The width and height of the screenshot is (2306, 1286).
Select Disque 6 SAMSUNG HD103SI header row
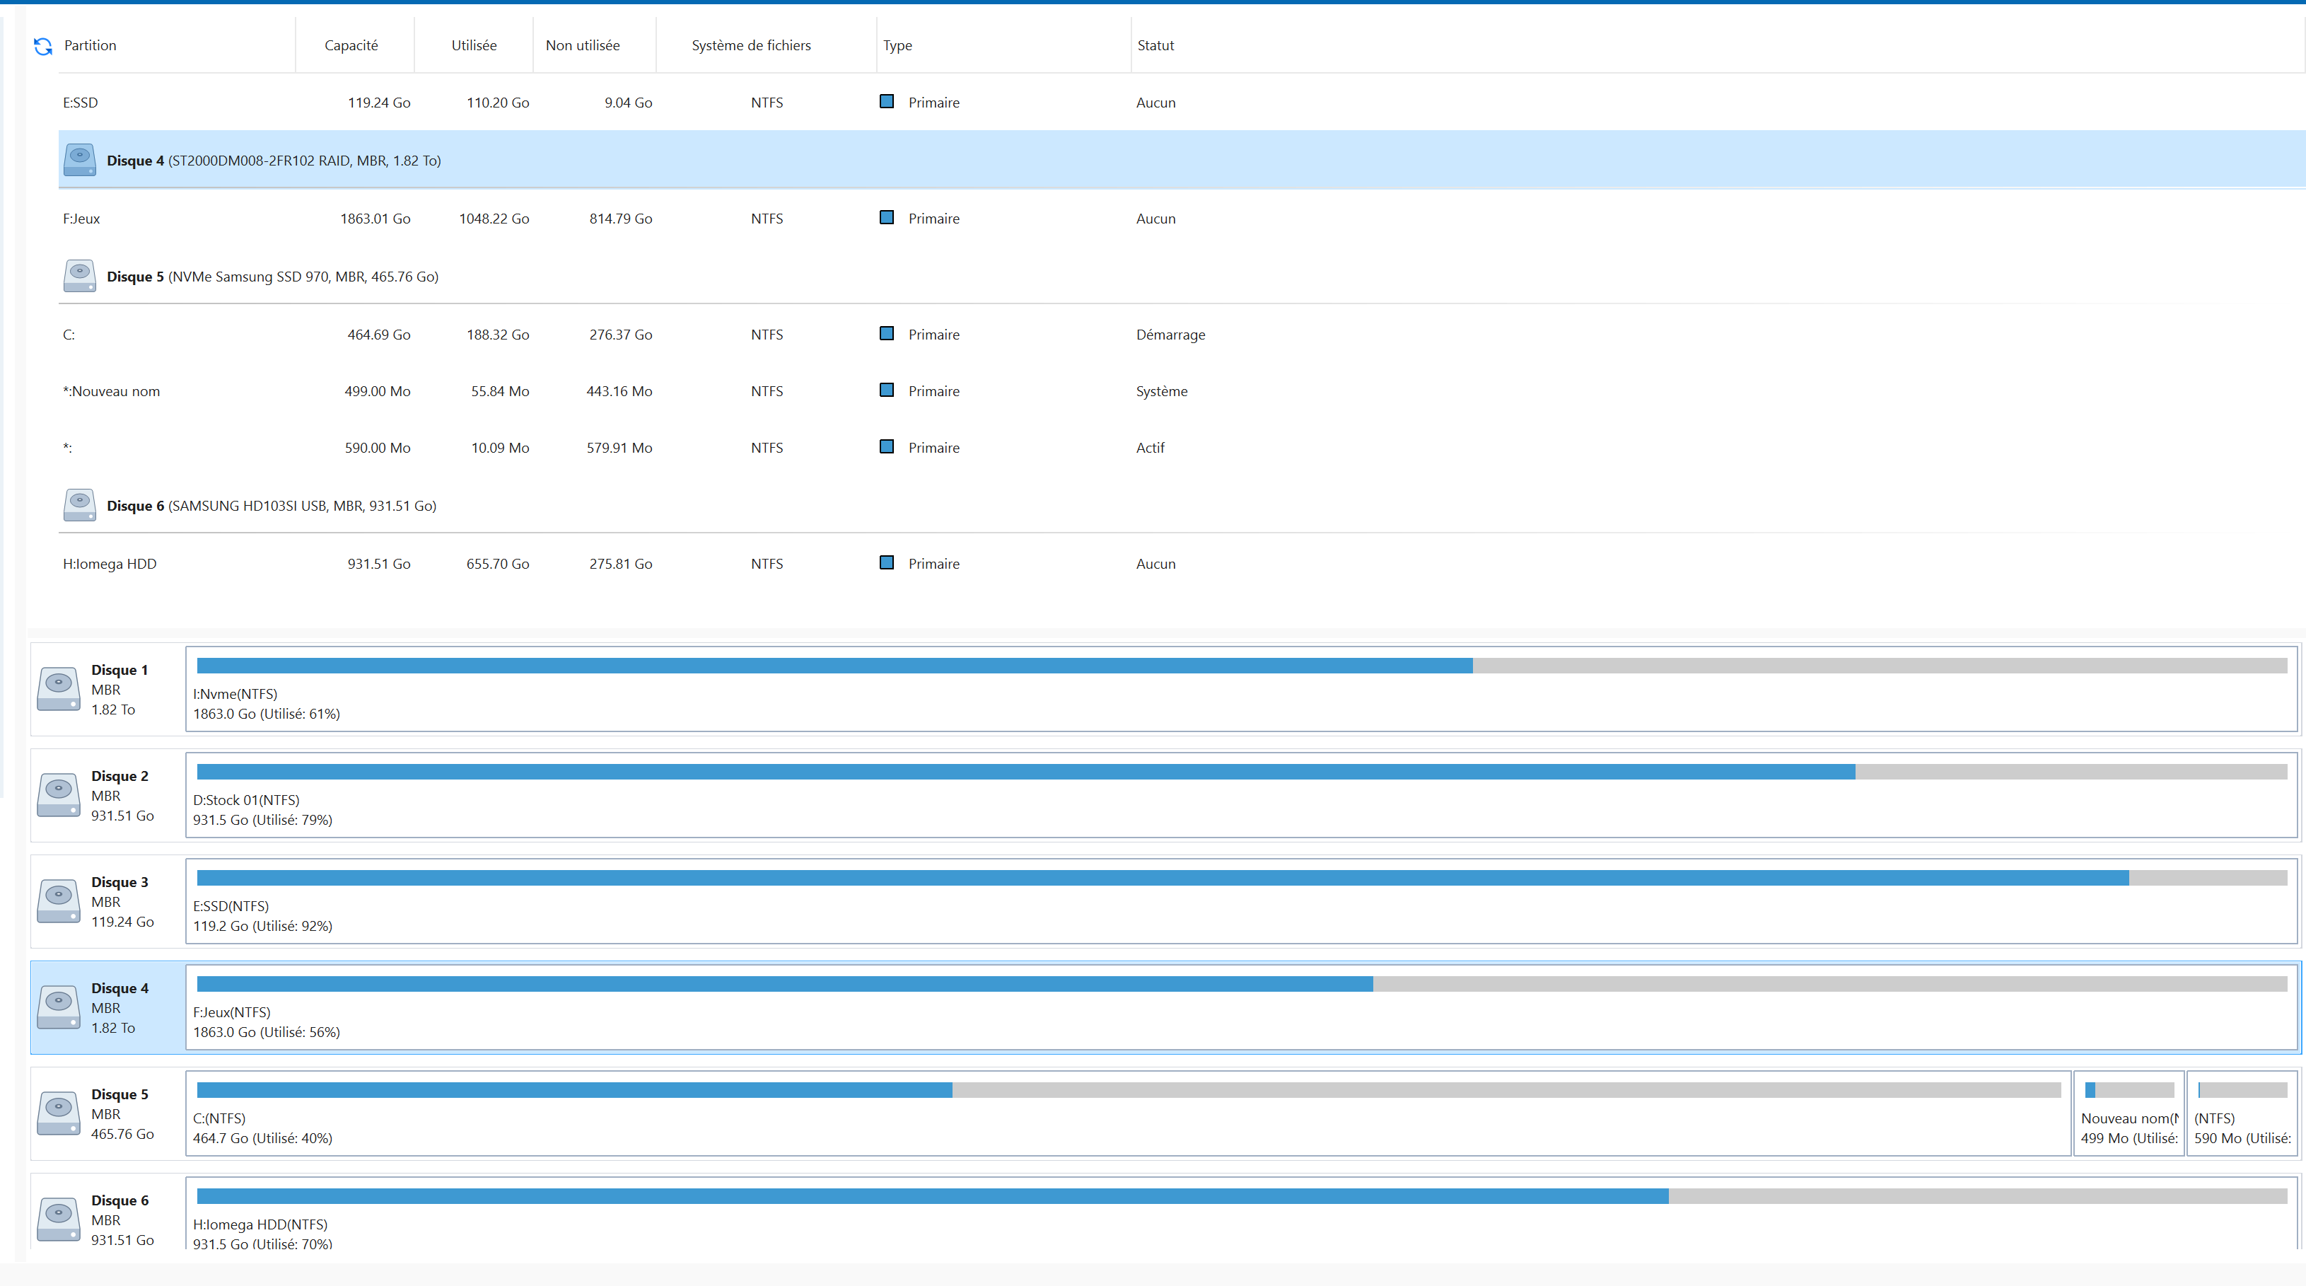coord(1182,505)
